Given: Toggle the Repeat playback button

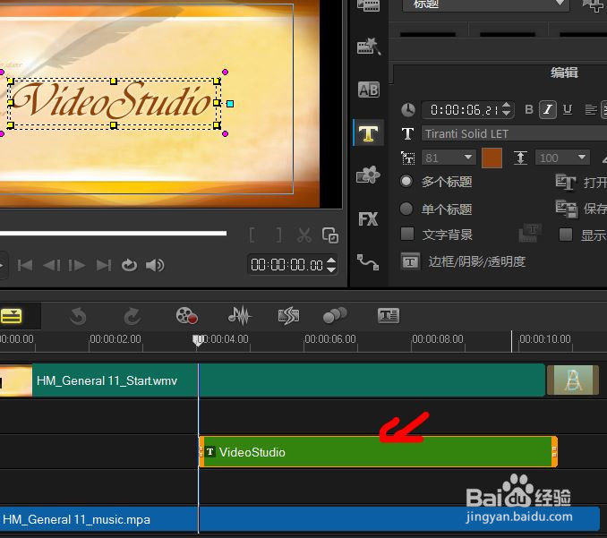Looking at the screenshot, I should click(129, 265).
